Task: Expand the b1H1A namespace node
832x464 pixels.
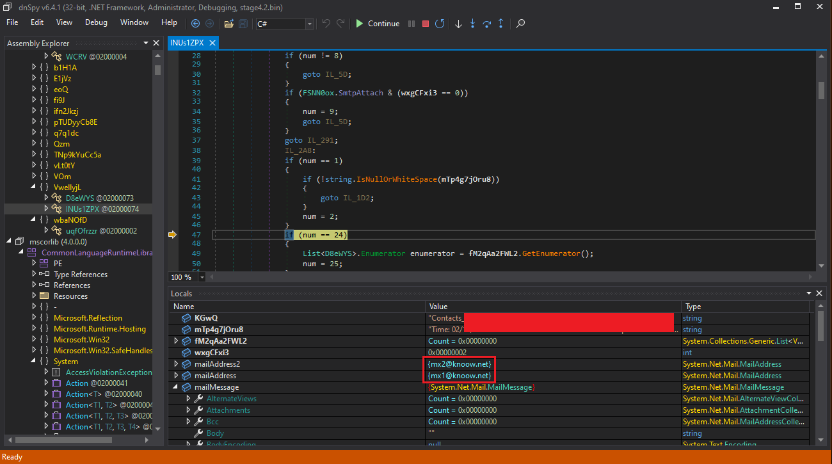Action: (35, 67)
